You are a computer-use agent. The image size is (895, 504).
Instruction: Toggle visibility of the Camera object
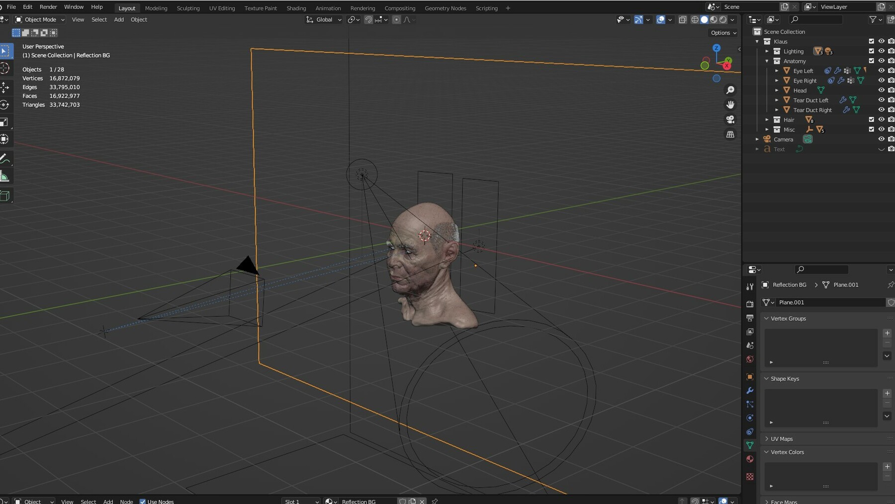click(882, 140)
